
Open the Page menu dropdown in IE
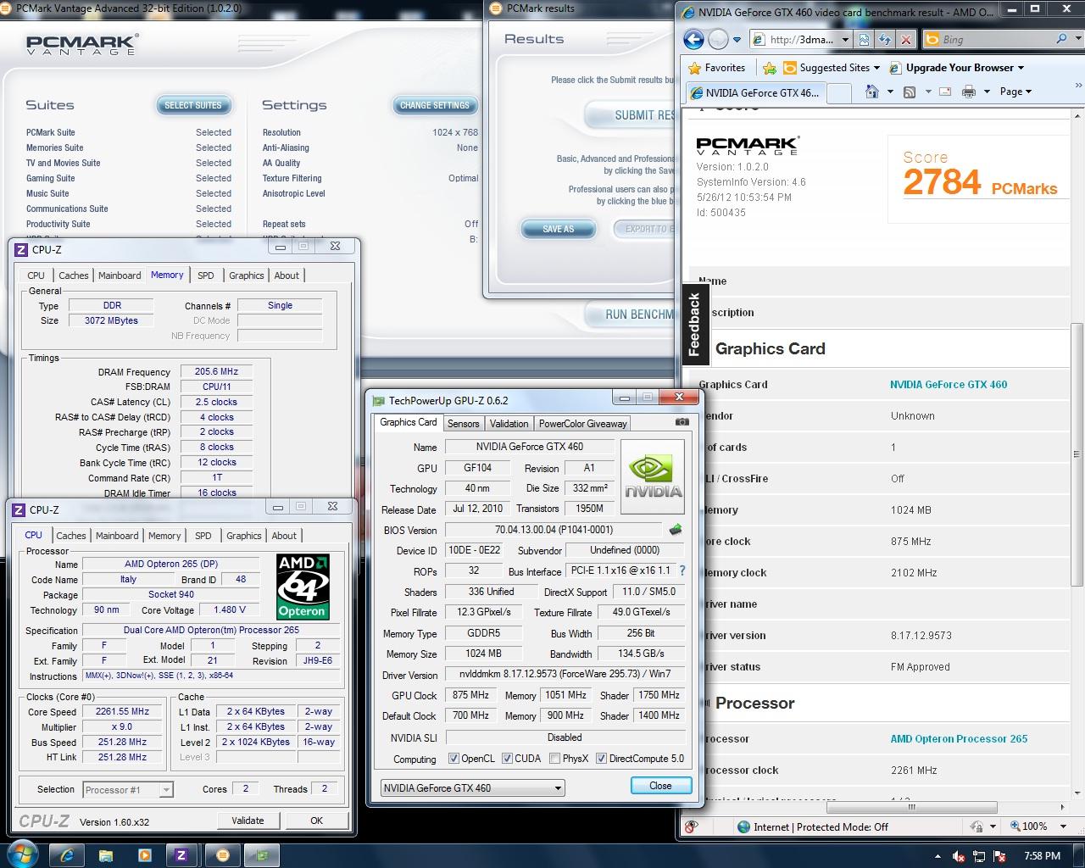(1015, 92)
